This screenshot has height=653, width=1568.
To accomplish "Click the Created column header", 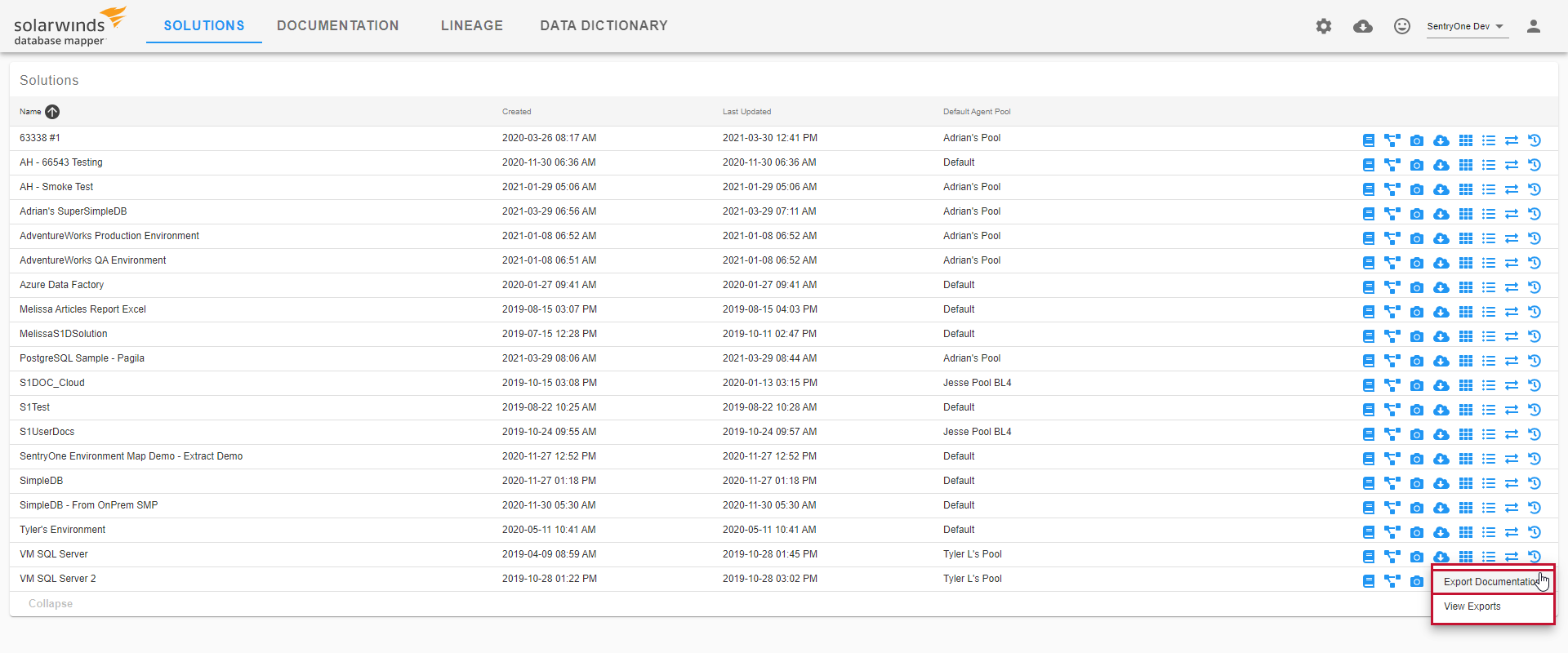I will pyautogui.click(x=517, y=112).
